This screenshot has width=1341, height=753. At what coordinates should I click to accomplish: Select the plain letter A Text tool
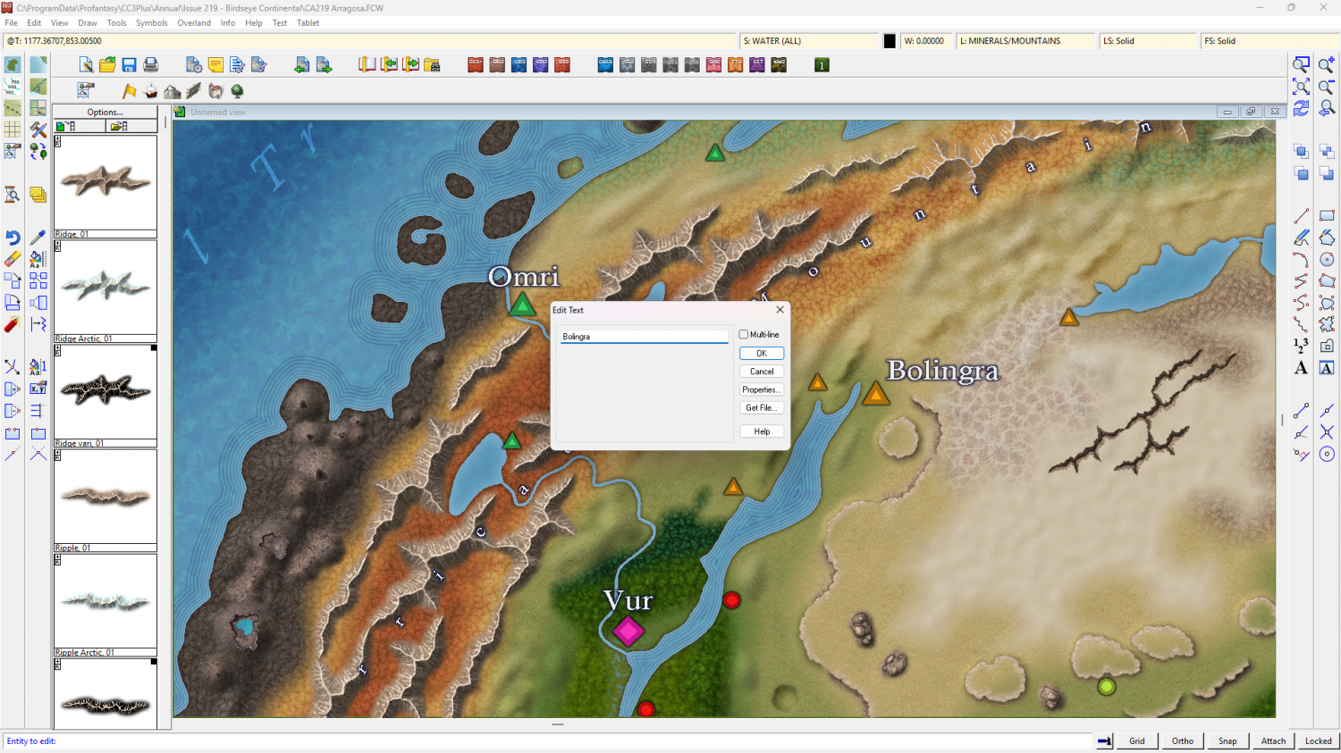[1301, 368]
